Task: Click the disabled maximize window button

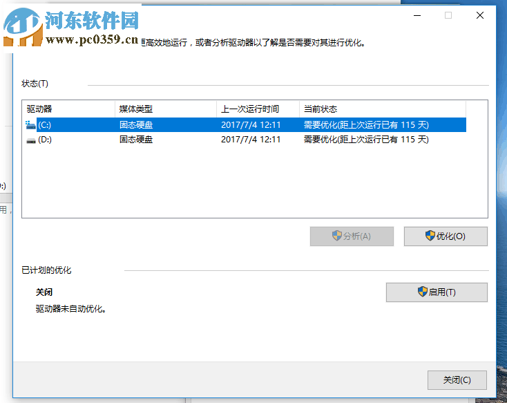Action: pyautogui.click(x=448, y=15)
